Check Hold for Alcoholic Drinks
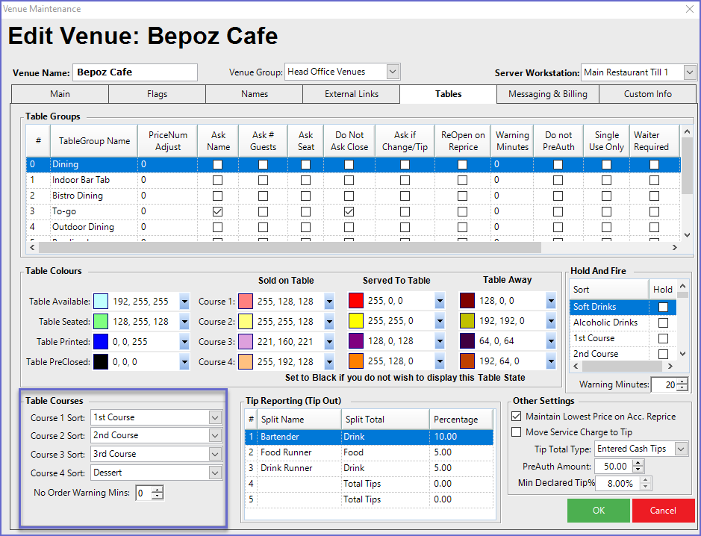Image resolution: width=701 pixels, height=536 pixels. (x=664, y=322)
